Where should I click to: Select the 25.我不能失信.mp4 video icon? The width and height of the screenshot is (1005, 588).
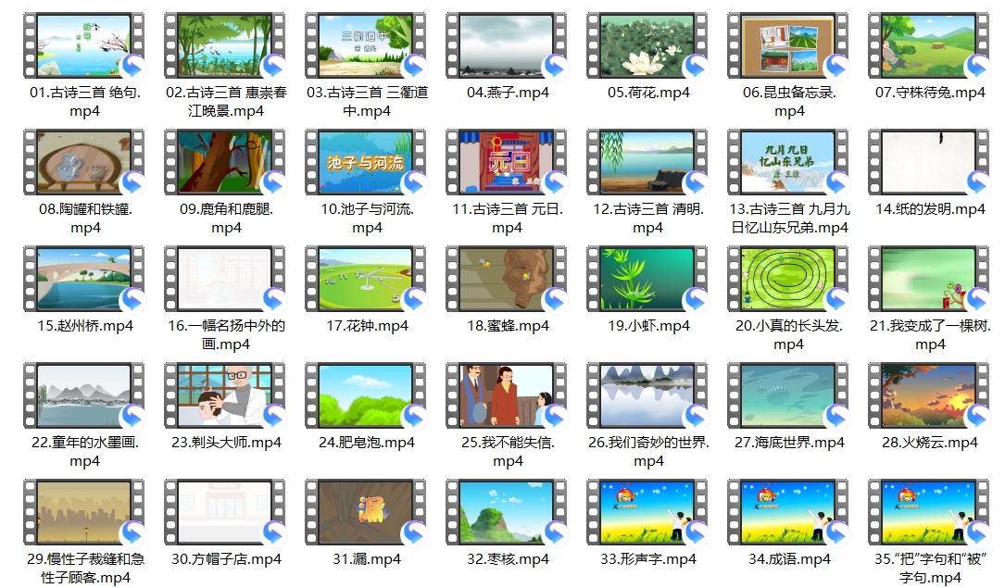(507, 394)
